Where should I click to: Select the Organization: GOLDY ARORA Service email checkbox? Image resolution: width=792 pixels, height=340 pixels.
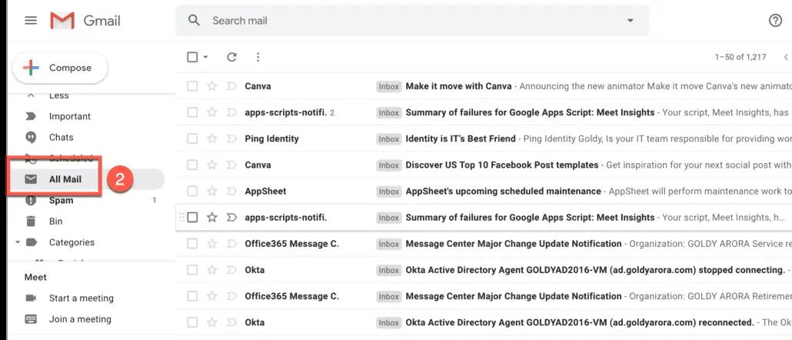[192, 244]
